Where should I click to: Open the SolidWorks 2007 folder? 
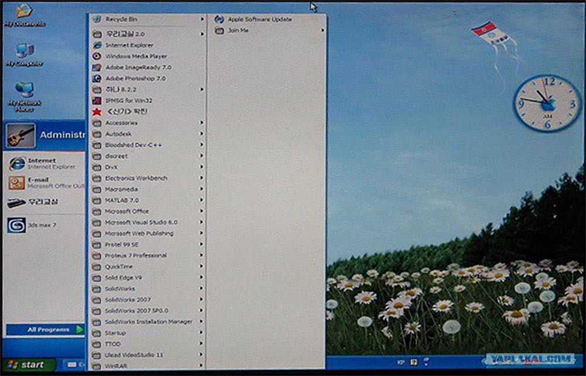tap(148, 300)
